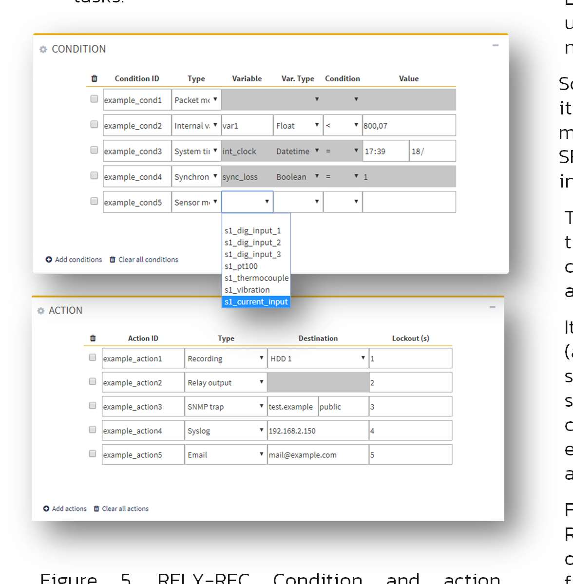Click the ACTION panel gear icon
The height and width of the screenshot is (584, 573).
tap(41, 311)
